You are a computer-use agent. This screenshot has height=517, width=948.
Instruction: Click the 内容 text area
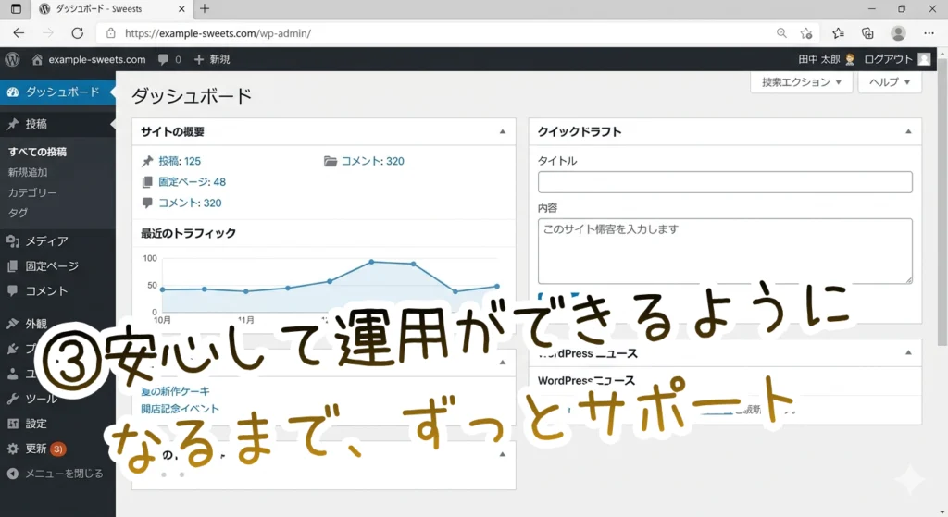click(725, 252)
